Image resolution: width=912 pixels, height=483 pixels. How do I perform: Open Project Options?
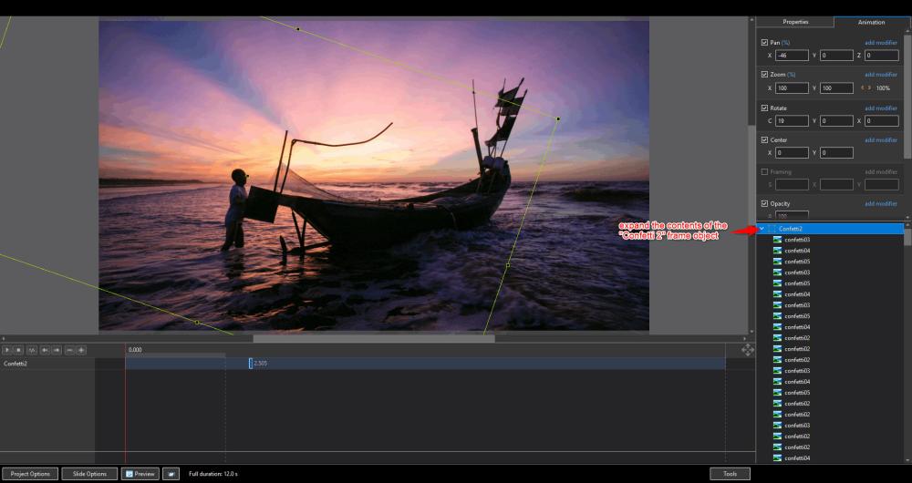click(31, 474)
